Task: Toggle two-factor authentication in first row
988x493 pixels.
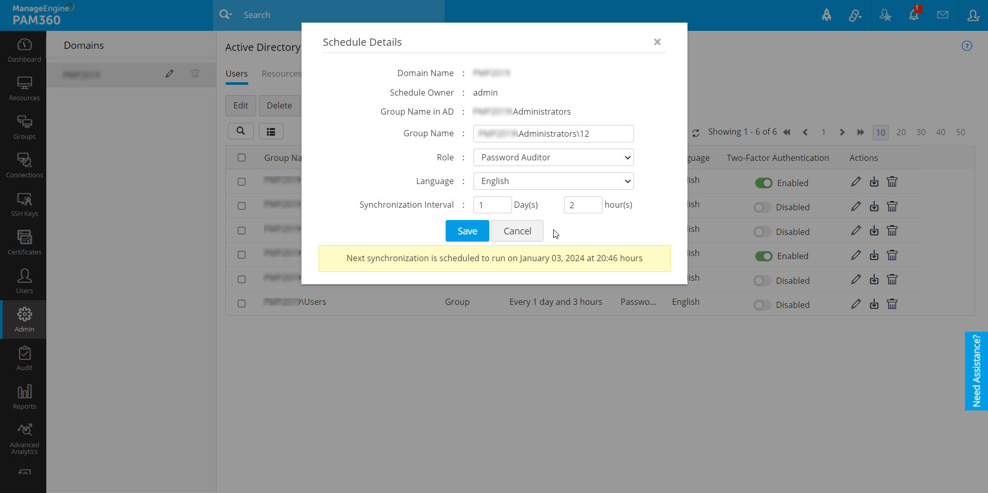Action: 764,183
